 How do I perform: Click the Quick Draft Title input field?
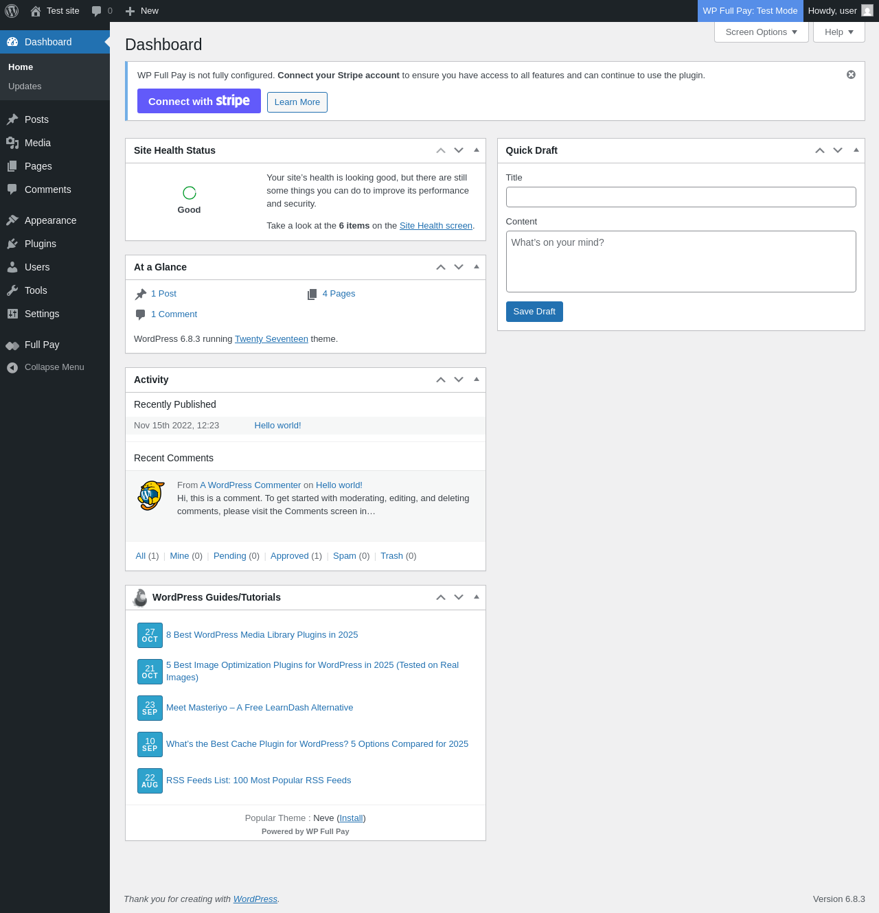(681, 197)
